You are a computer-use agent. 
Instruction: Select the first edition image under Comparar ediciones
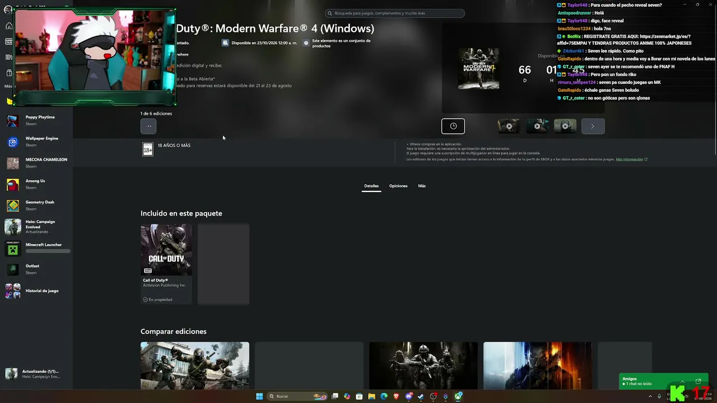(x=195, y=365)
